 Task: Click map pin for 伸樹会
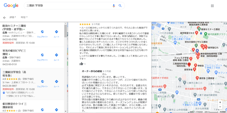pyautogui.click(x=196, y=65)
